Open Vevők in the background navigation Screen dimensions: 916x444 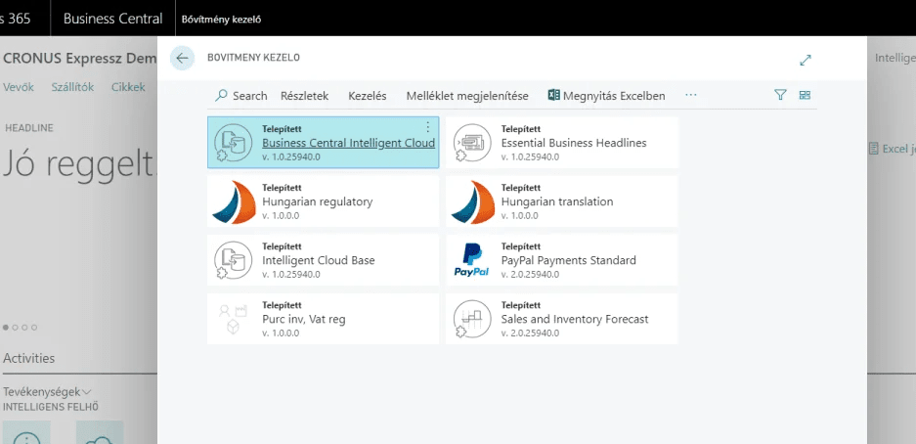tap(19, 87)
